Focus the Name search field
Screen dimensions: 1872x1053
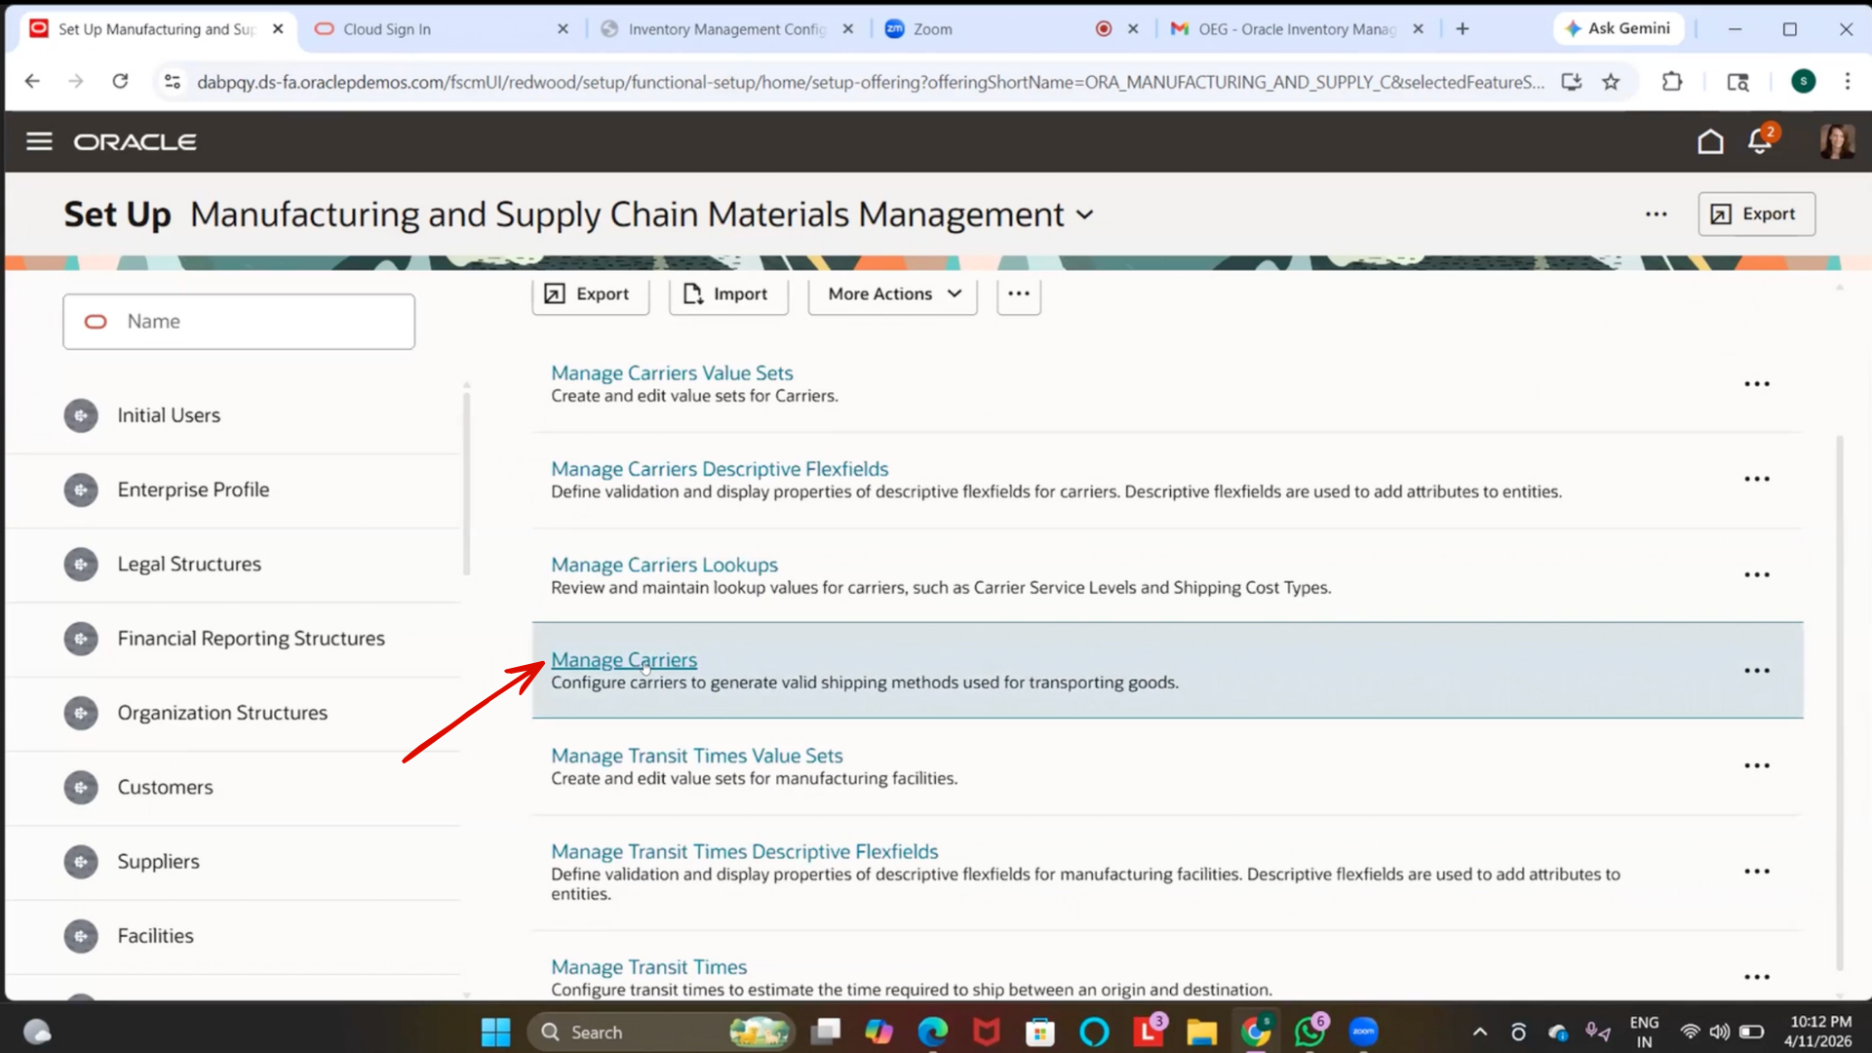click(239, 322)
